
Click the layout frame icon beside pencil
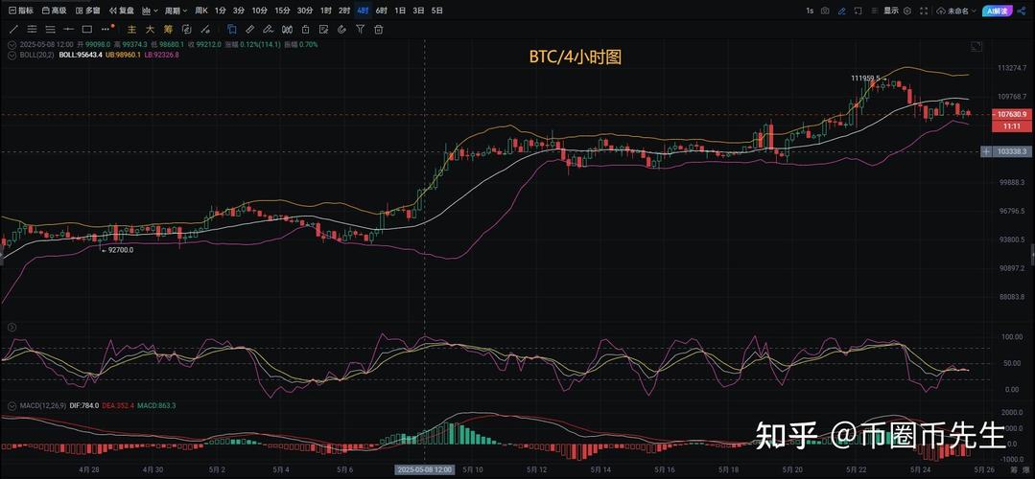[859, 11]
